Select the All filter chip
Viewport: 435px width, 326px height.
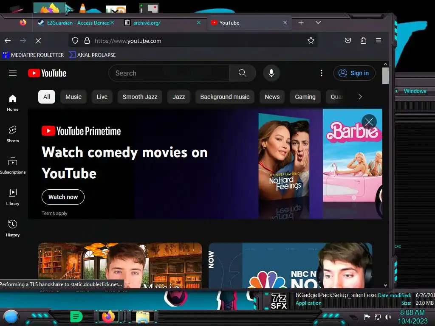[47, 97]
